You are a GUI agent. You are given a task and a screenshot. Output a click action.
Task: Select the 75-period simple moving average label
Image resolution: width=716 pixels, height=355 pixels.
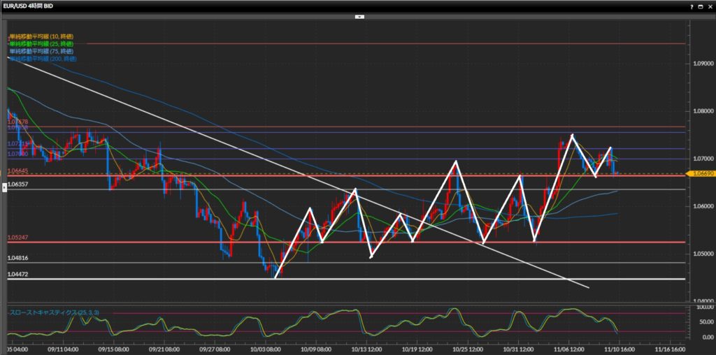41,51
